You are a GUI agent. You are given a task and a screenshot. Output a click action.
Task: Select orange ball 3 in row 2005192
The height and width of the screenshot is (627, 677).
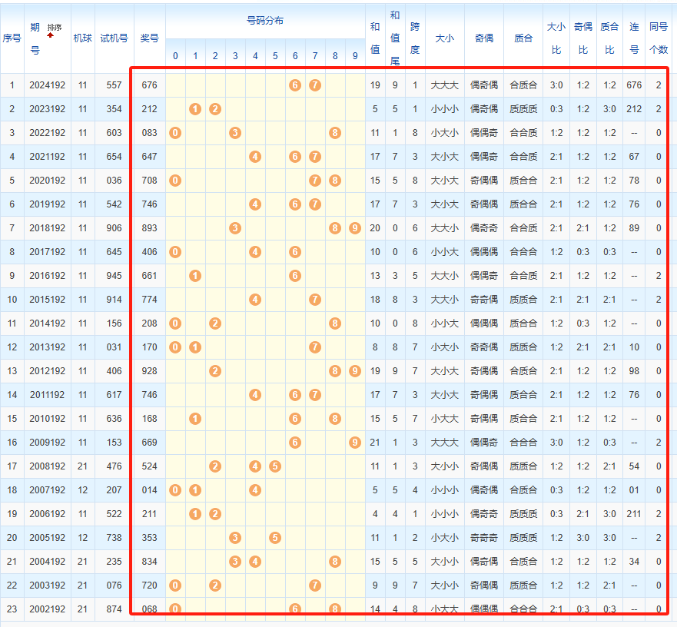[x=235, y=538]
